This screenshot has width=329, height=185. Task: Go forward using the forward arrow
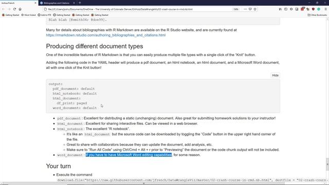click(x=9, y=9)
